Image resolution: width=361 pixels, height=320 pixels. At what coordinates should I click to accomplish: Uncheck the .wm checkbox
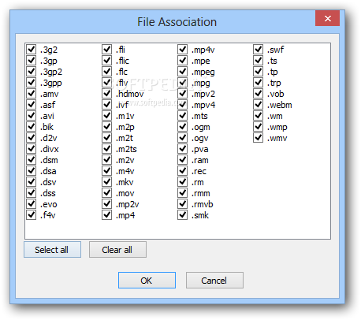tap(259, 116)
